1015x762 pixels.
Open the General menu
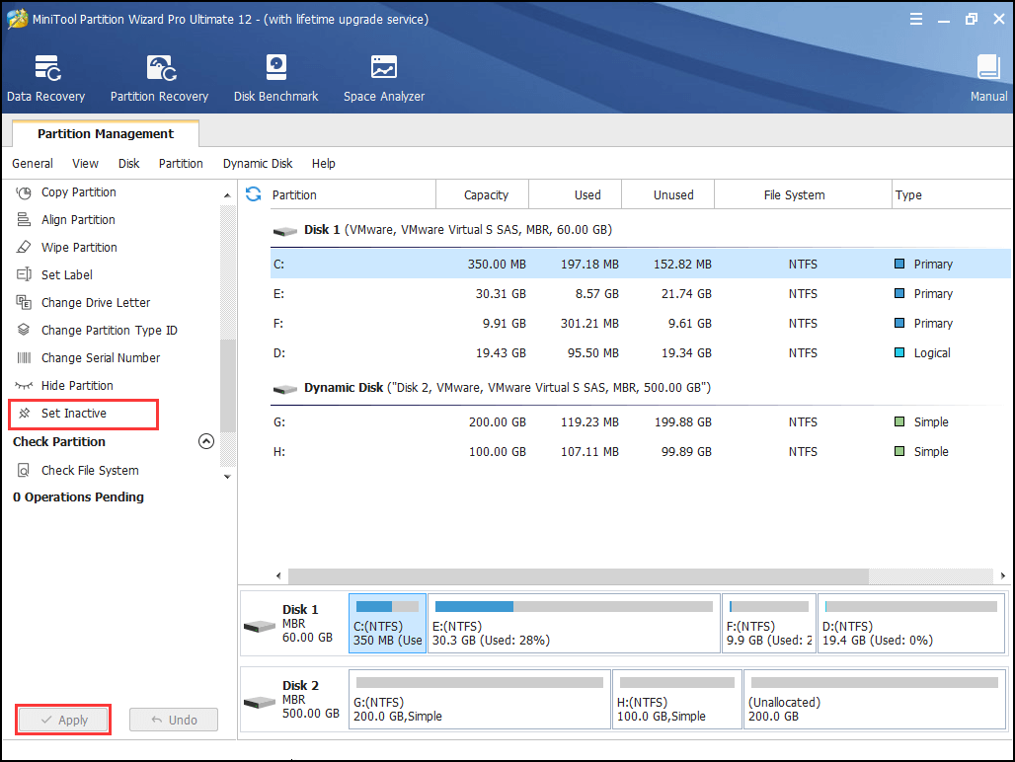pos(33,164)
